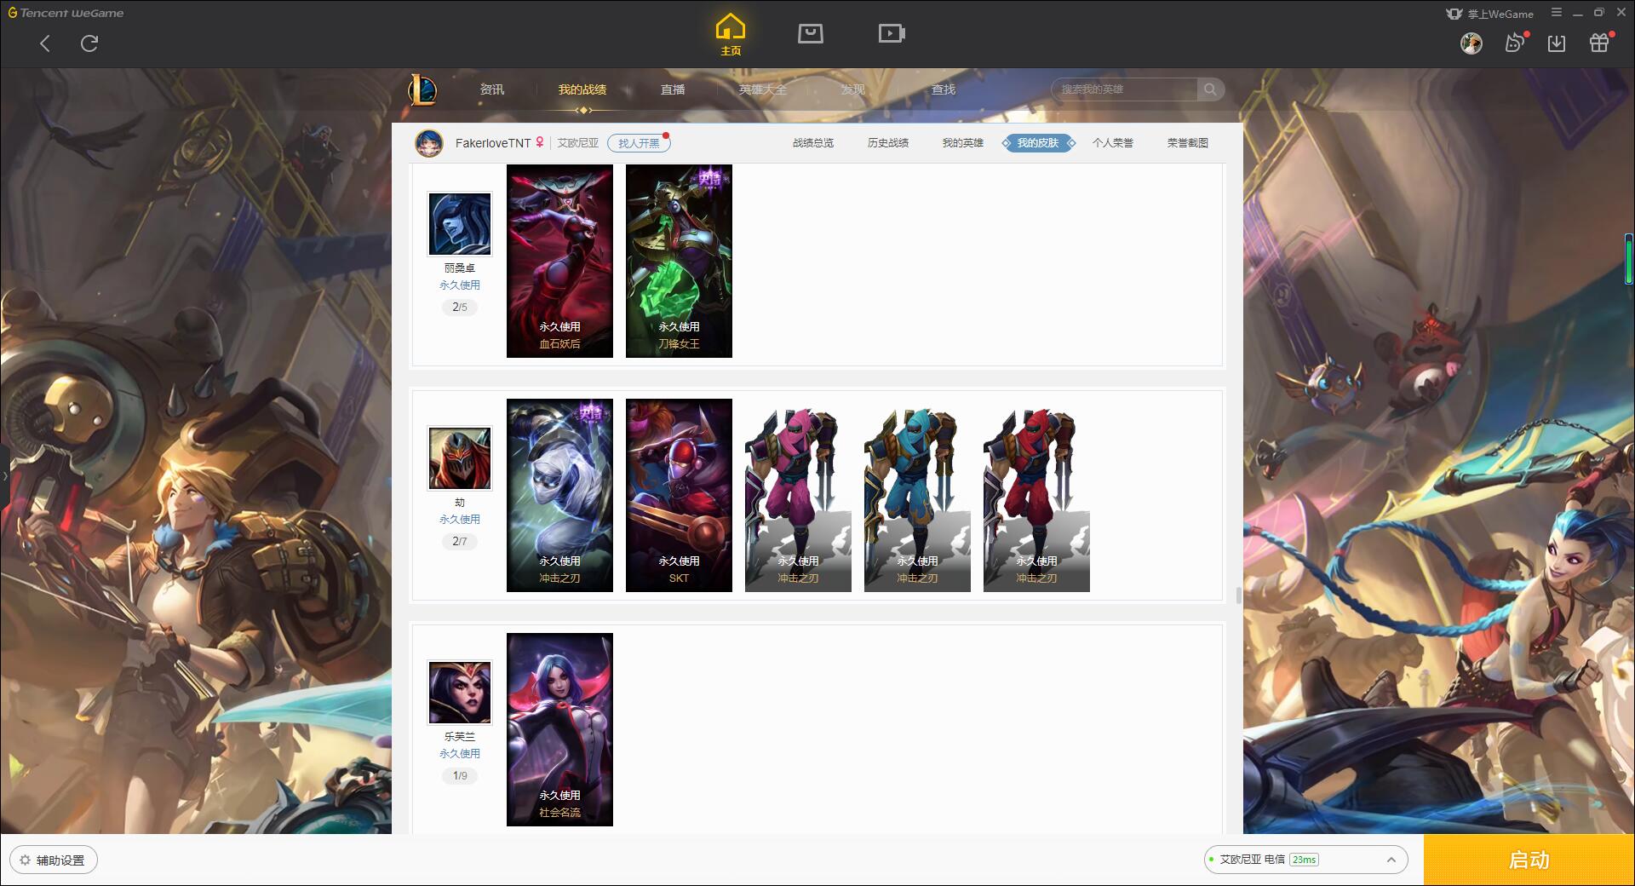Refresh the page with reload icon
The height and width of the screenshot is (886, 1635).
89,43
